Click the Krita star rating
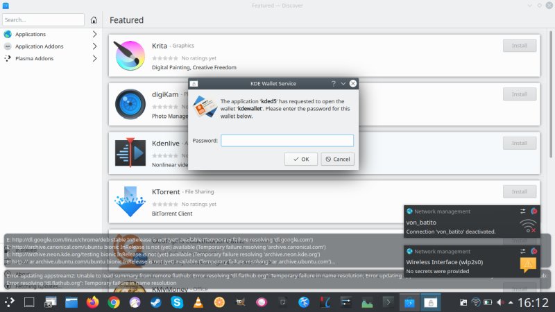 pos(165,58)
